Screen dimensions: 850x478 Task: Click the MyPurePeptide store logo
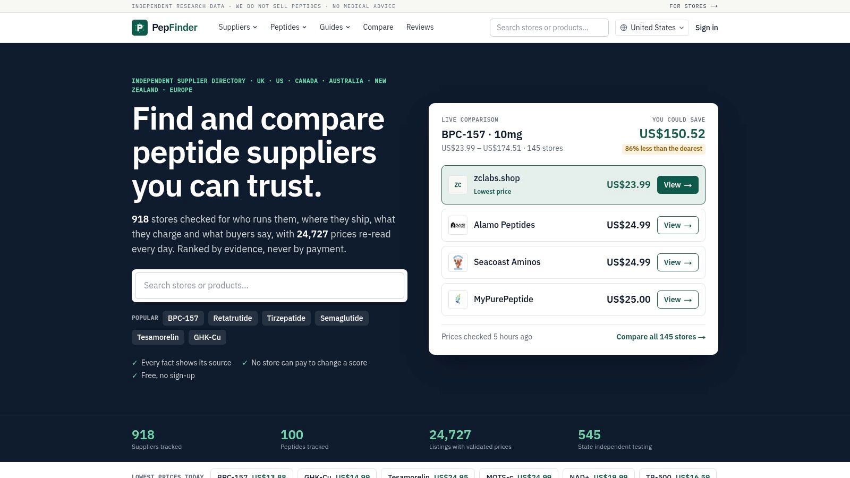(458, 300)
